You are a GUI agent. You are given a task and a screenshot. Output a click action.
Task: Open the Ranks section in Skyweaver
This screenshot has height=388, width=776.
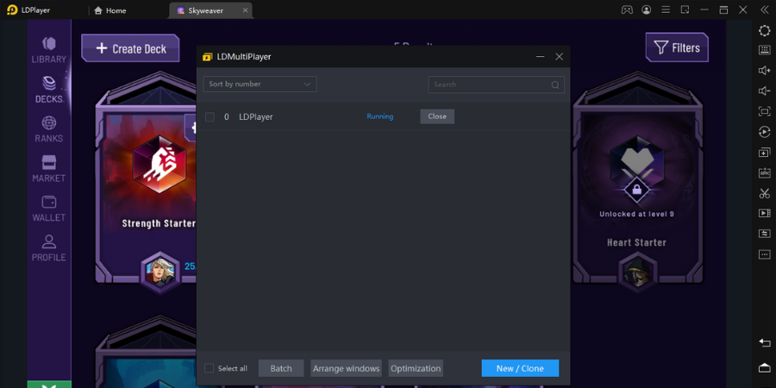click(x=49, y=129)
